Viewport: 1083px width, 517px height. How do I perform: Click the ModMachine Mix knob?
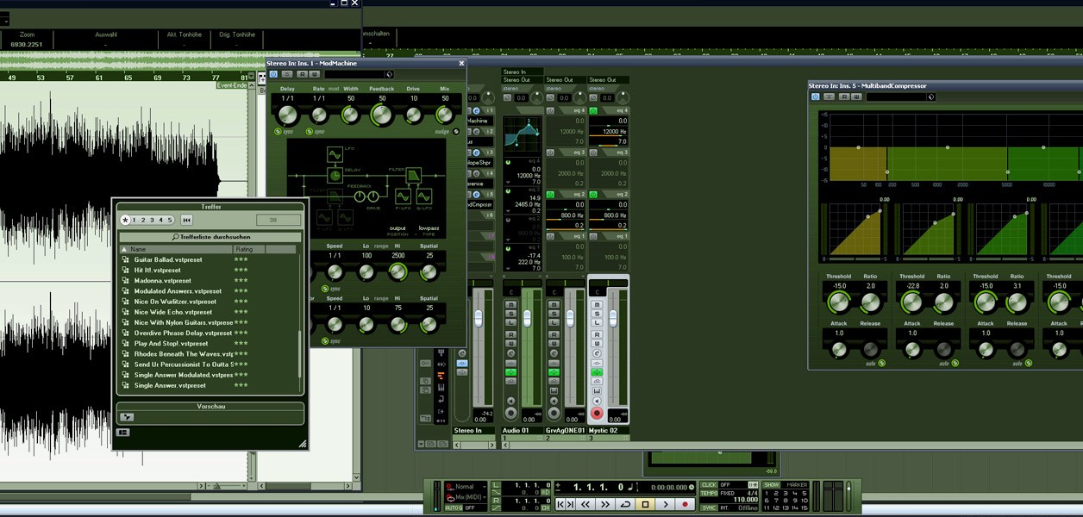click(445, 114)
